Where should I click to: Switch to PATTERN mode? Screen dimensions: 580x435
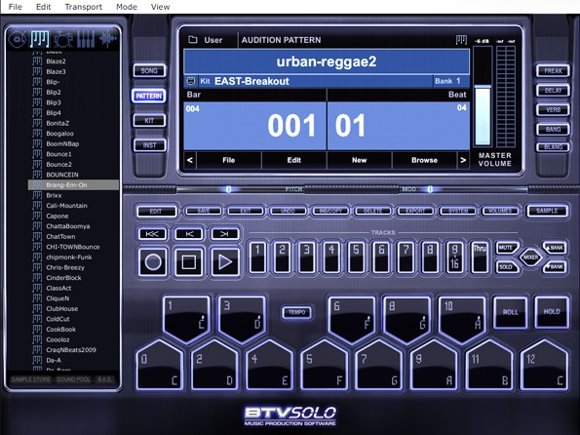pos(149,96)
